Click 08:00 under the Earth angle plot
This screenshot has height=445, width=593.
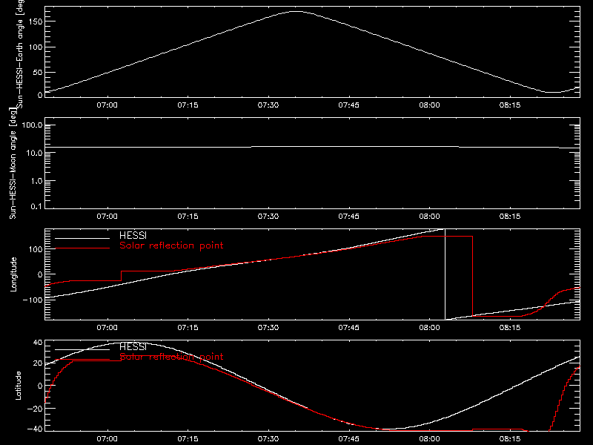[x=429, y=105]
